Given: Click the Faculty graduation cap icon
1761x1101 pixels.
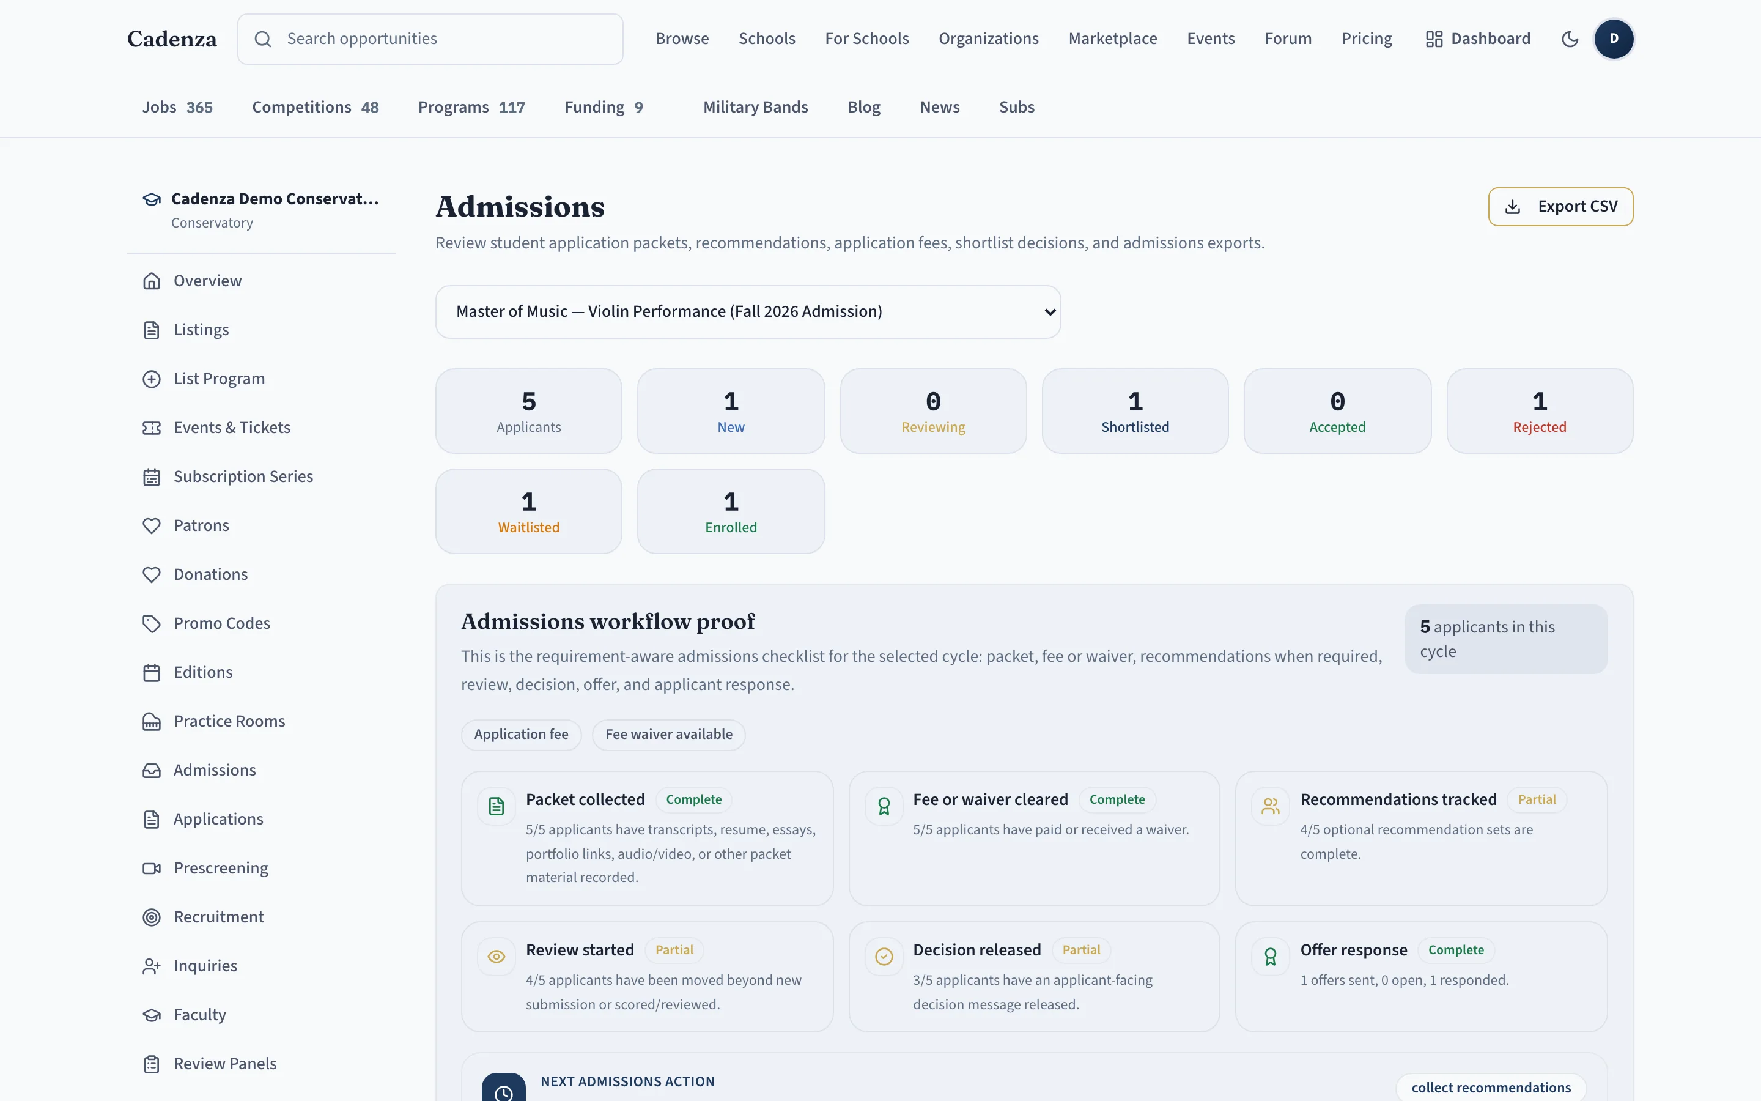Looking at the screenshot, I should (x=152, y=1015).
